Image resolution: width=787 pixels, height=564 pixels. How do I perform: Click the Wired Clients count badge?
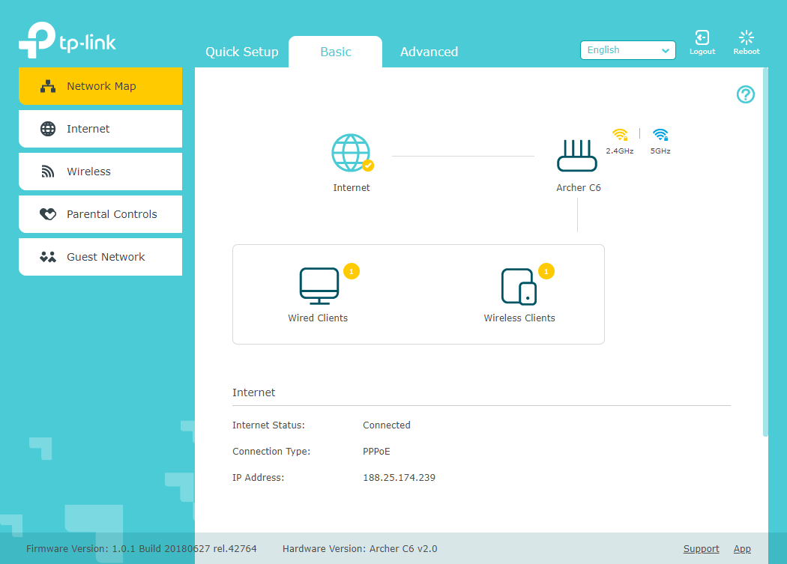click(x=352, y=271)
